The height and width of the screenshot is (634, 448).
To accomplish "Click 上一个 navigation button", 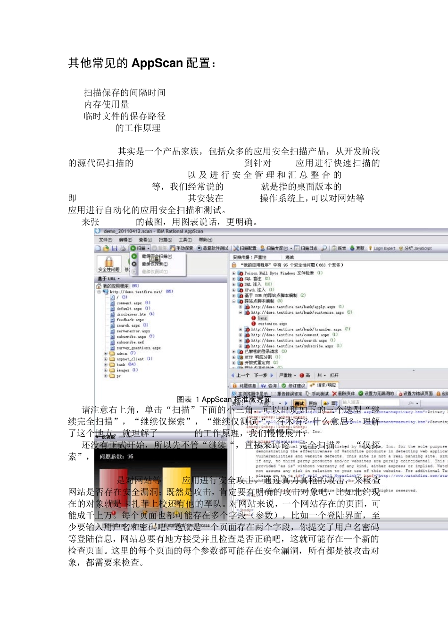I will click(x=241, y=375).
